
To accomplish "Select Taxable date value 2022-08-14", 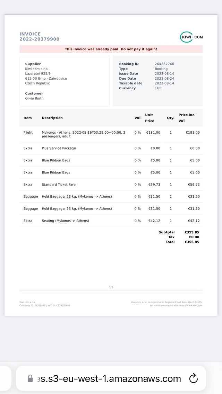I will point(164,83).
